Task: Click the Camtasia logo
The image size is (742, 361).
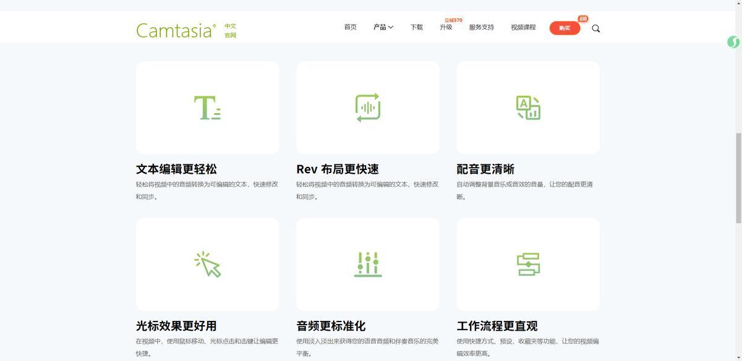Action: coord(176,30)
